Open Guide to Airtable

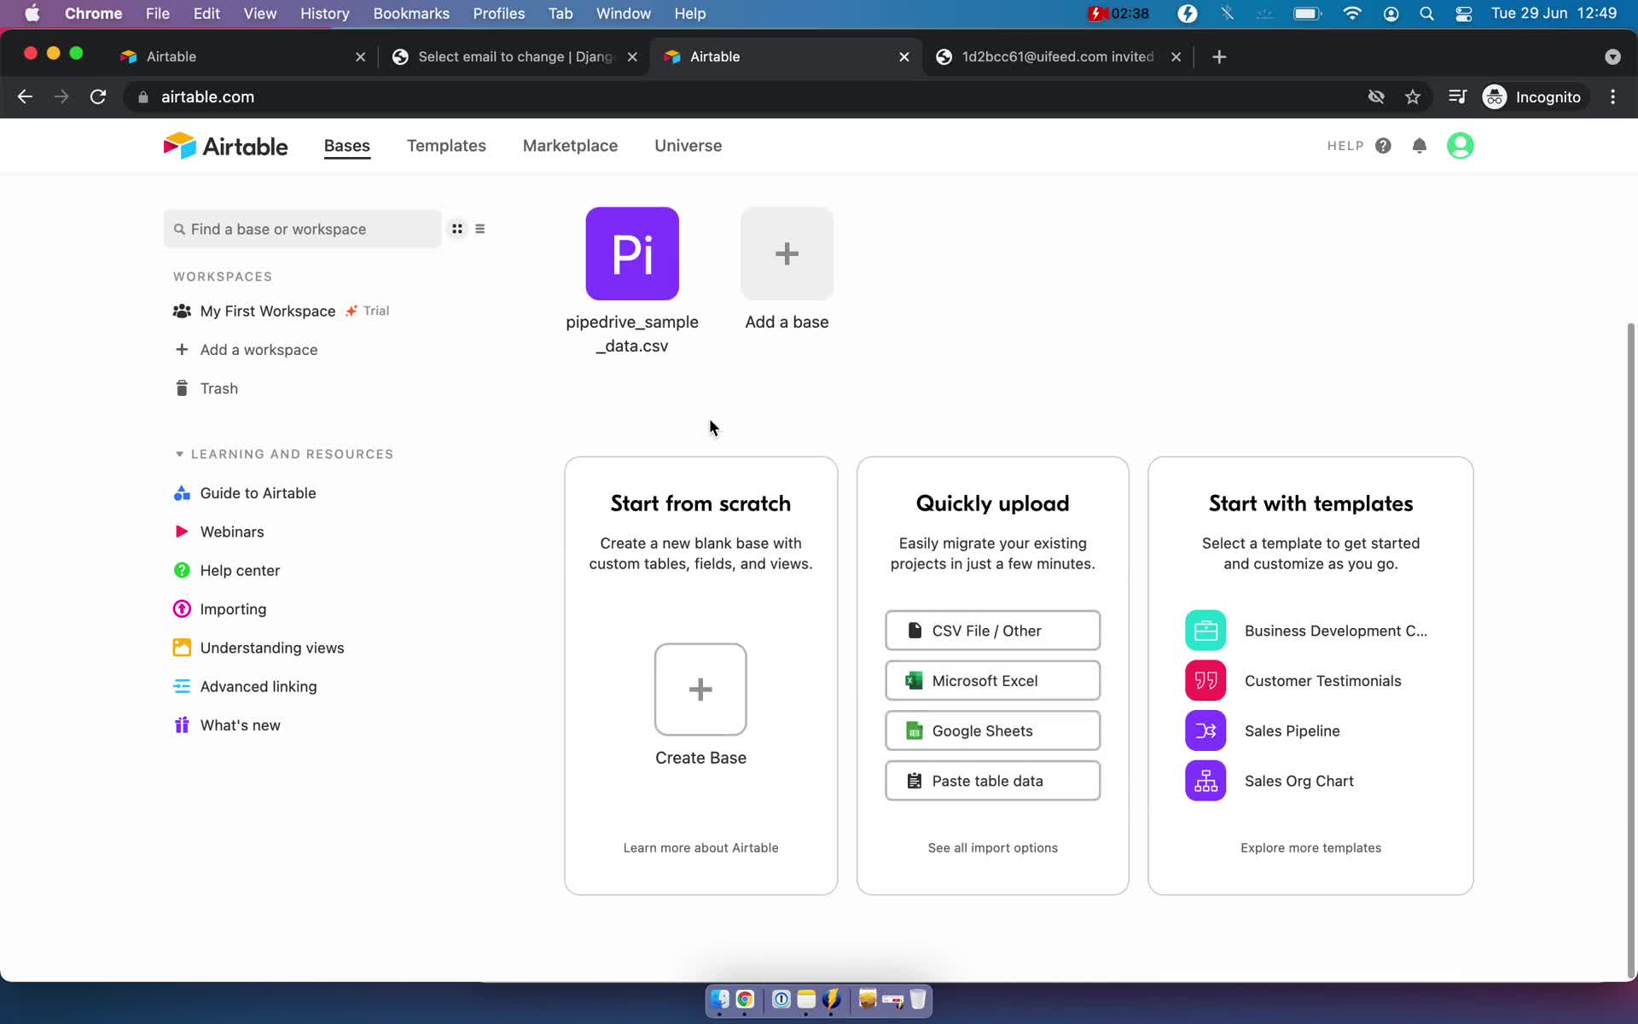[x=245, y=493]
